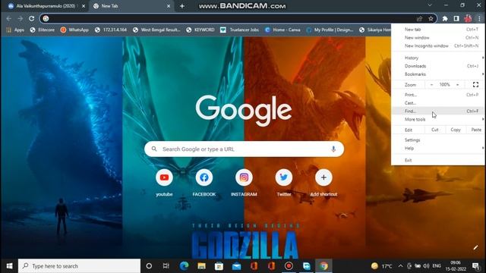Screen dimensions: 486x273
Task: Click Cut in the Edit row
Action: pyautogui.click(x=435, y=130)
